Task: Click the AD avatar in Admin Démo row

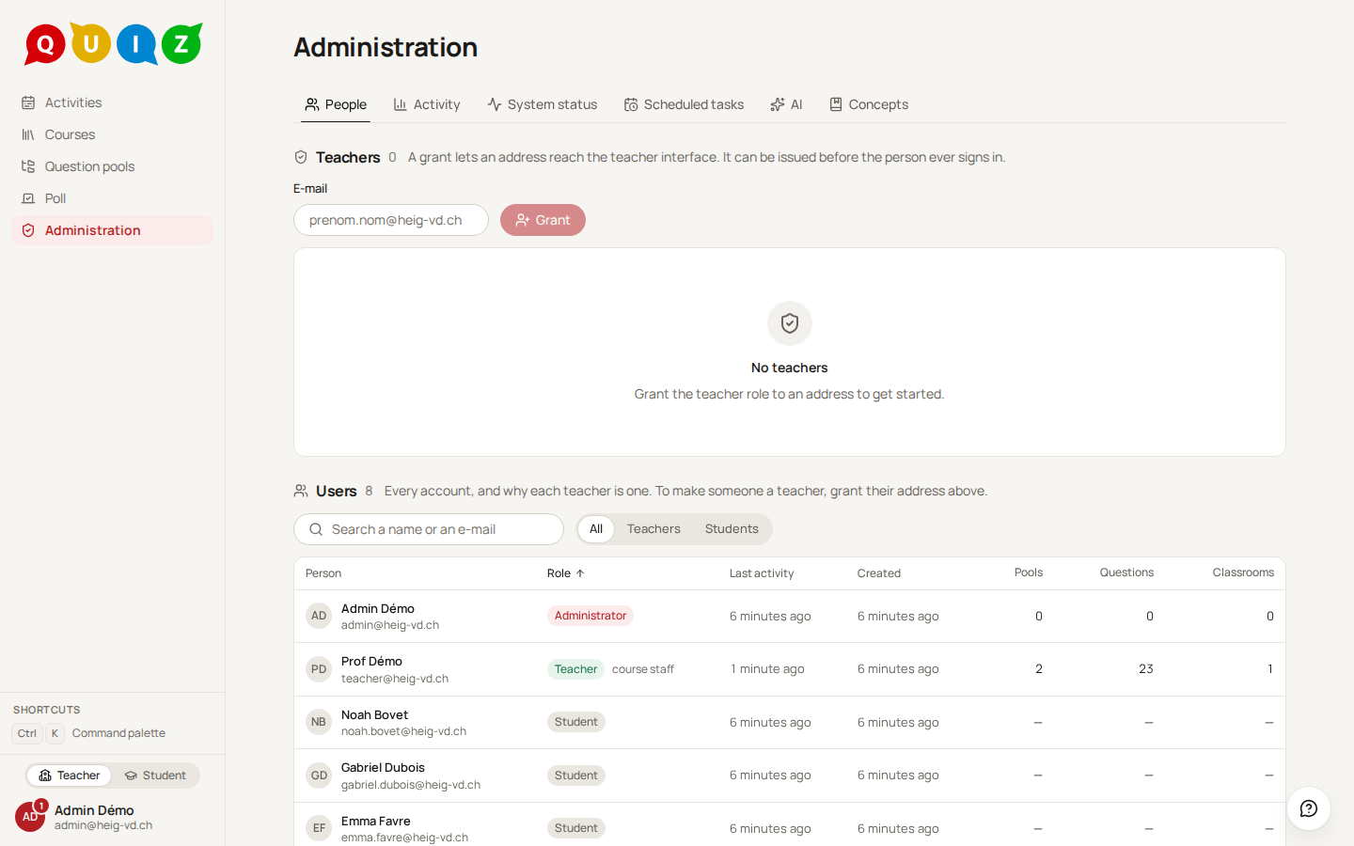Action: [319, 616]
